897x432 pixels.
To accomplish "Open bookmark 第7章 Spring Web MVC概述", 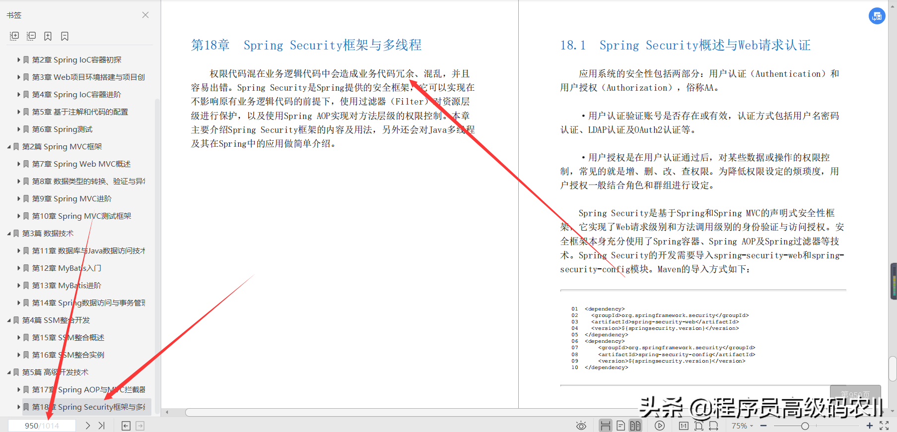I will pos(81,164).
